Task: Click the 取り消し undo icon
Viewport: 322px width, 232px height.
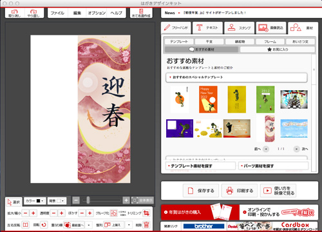Action: coord(15,13)
